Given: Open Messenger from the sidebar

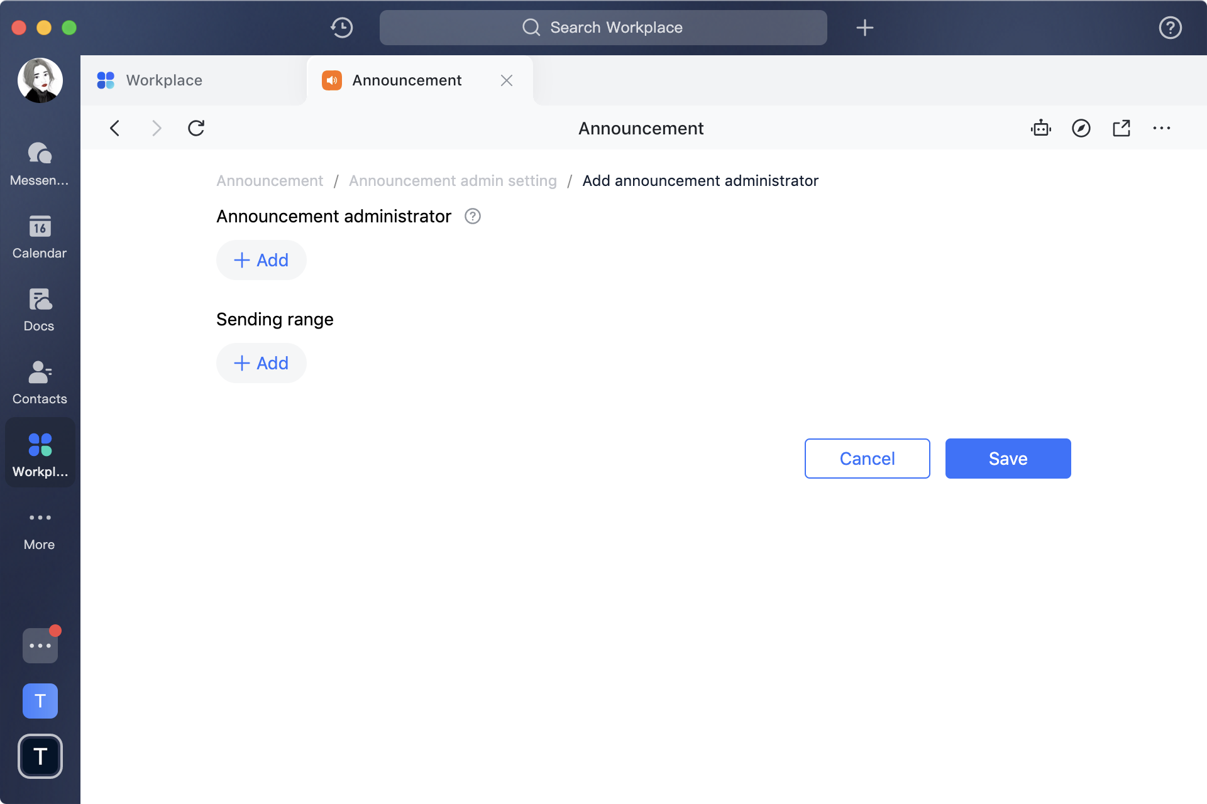Looking at the screenshot, I should [40, 163].
